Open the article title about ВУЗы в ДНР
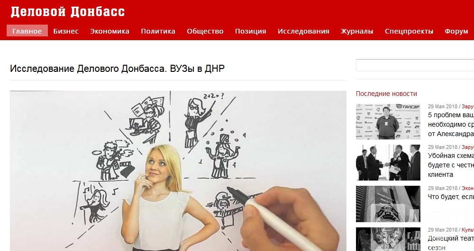 117,69
